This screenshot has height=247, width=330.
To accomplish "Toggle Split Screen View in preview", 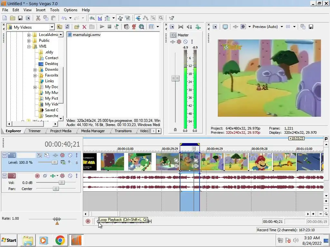I will click(x=243, y=27).
